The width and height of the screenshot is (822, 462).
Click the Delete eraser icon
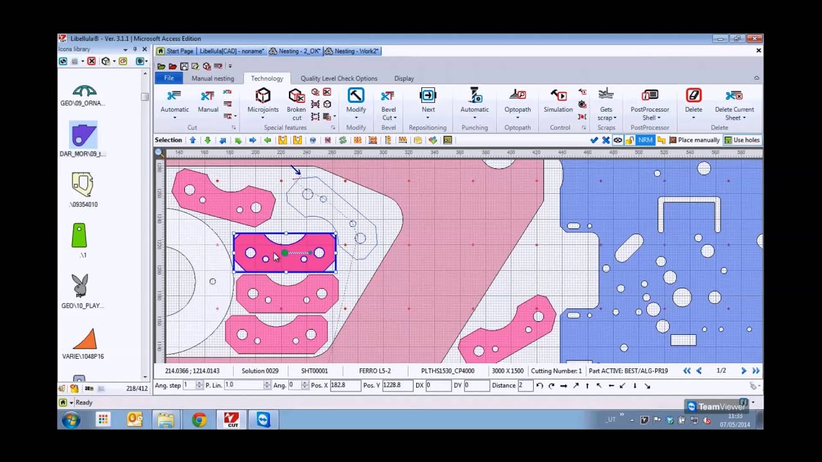pyautogui.click(x=694, y=96)
